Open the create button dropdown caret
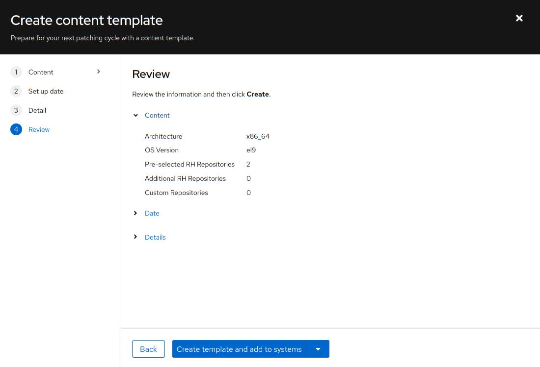 (x=318, y=349)
